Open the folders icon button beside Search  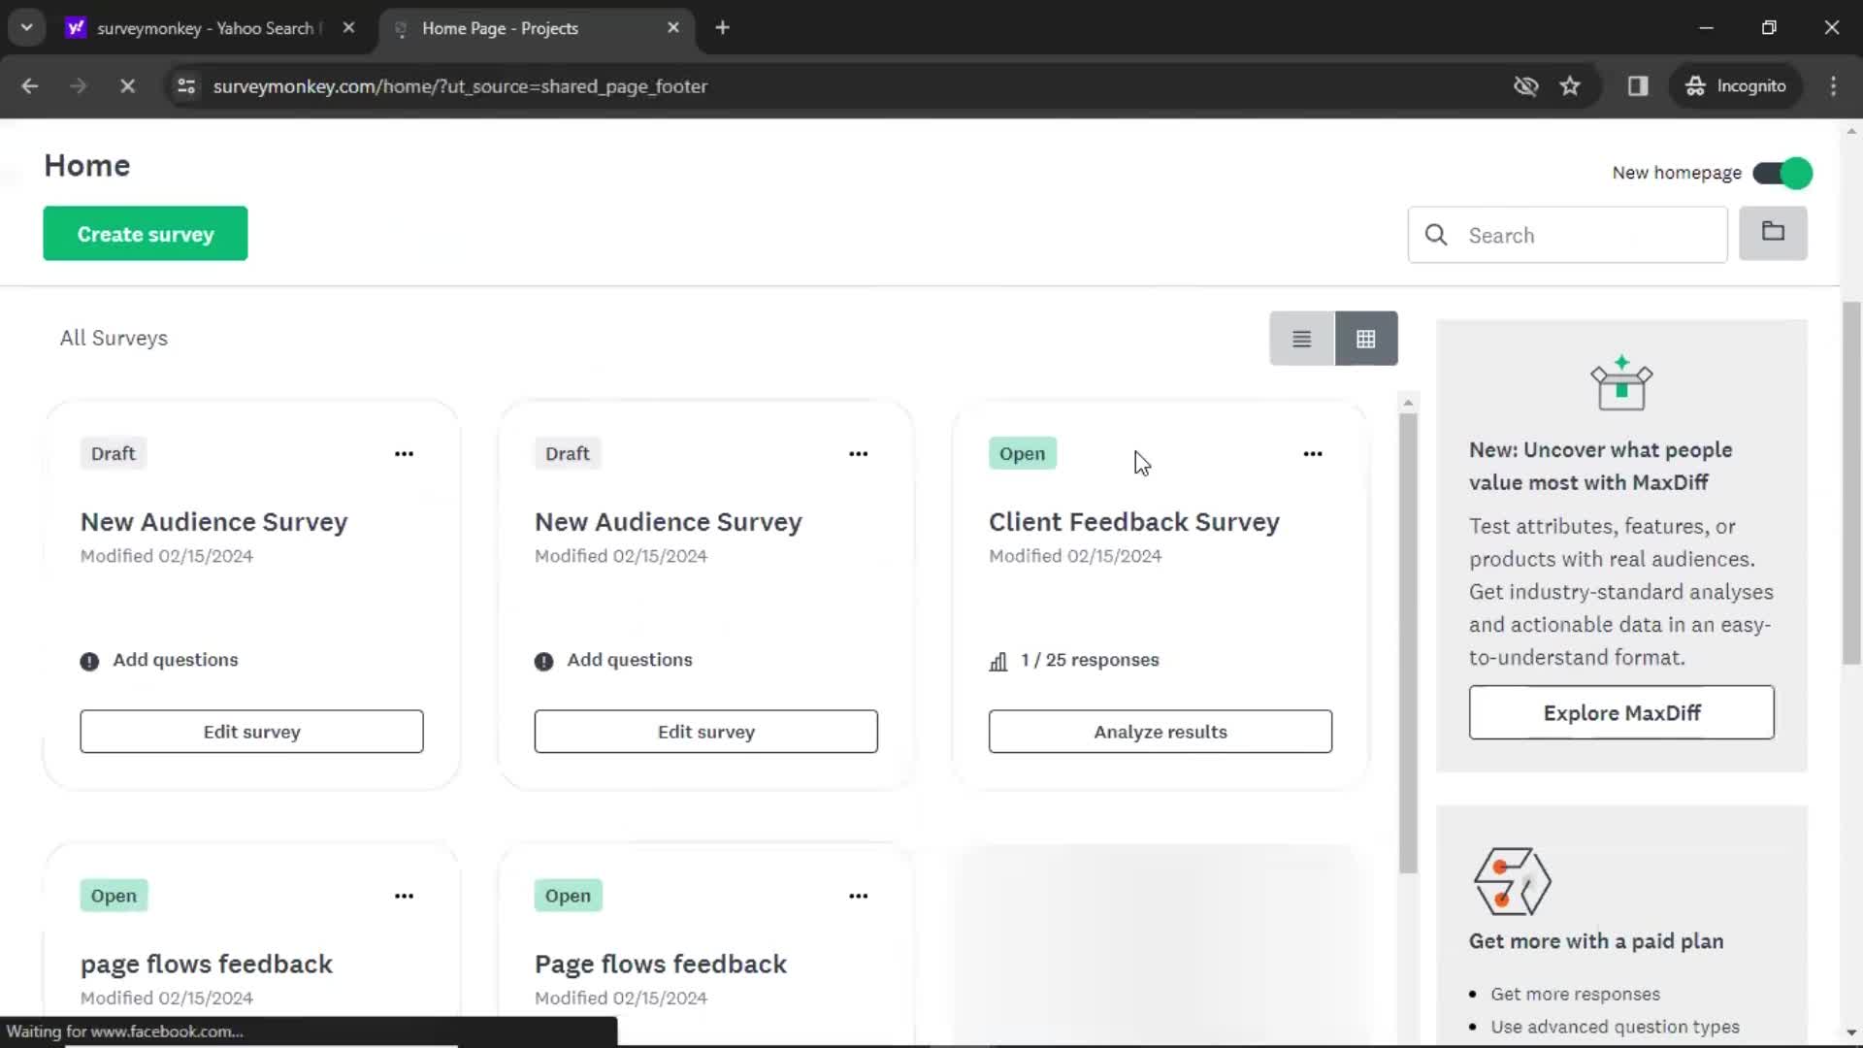click(1773, 233)
